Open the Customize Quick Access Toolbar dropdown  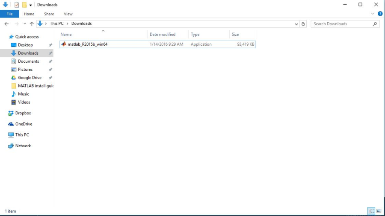[30, 5]
